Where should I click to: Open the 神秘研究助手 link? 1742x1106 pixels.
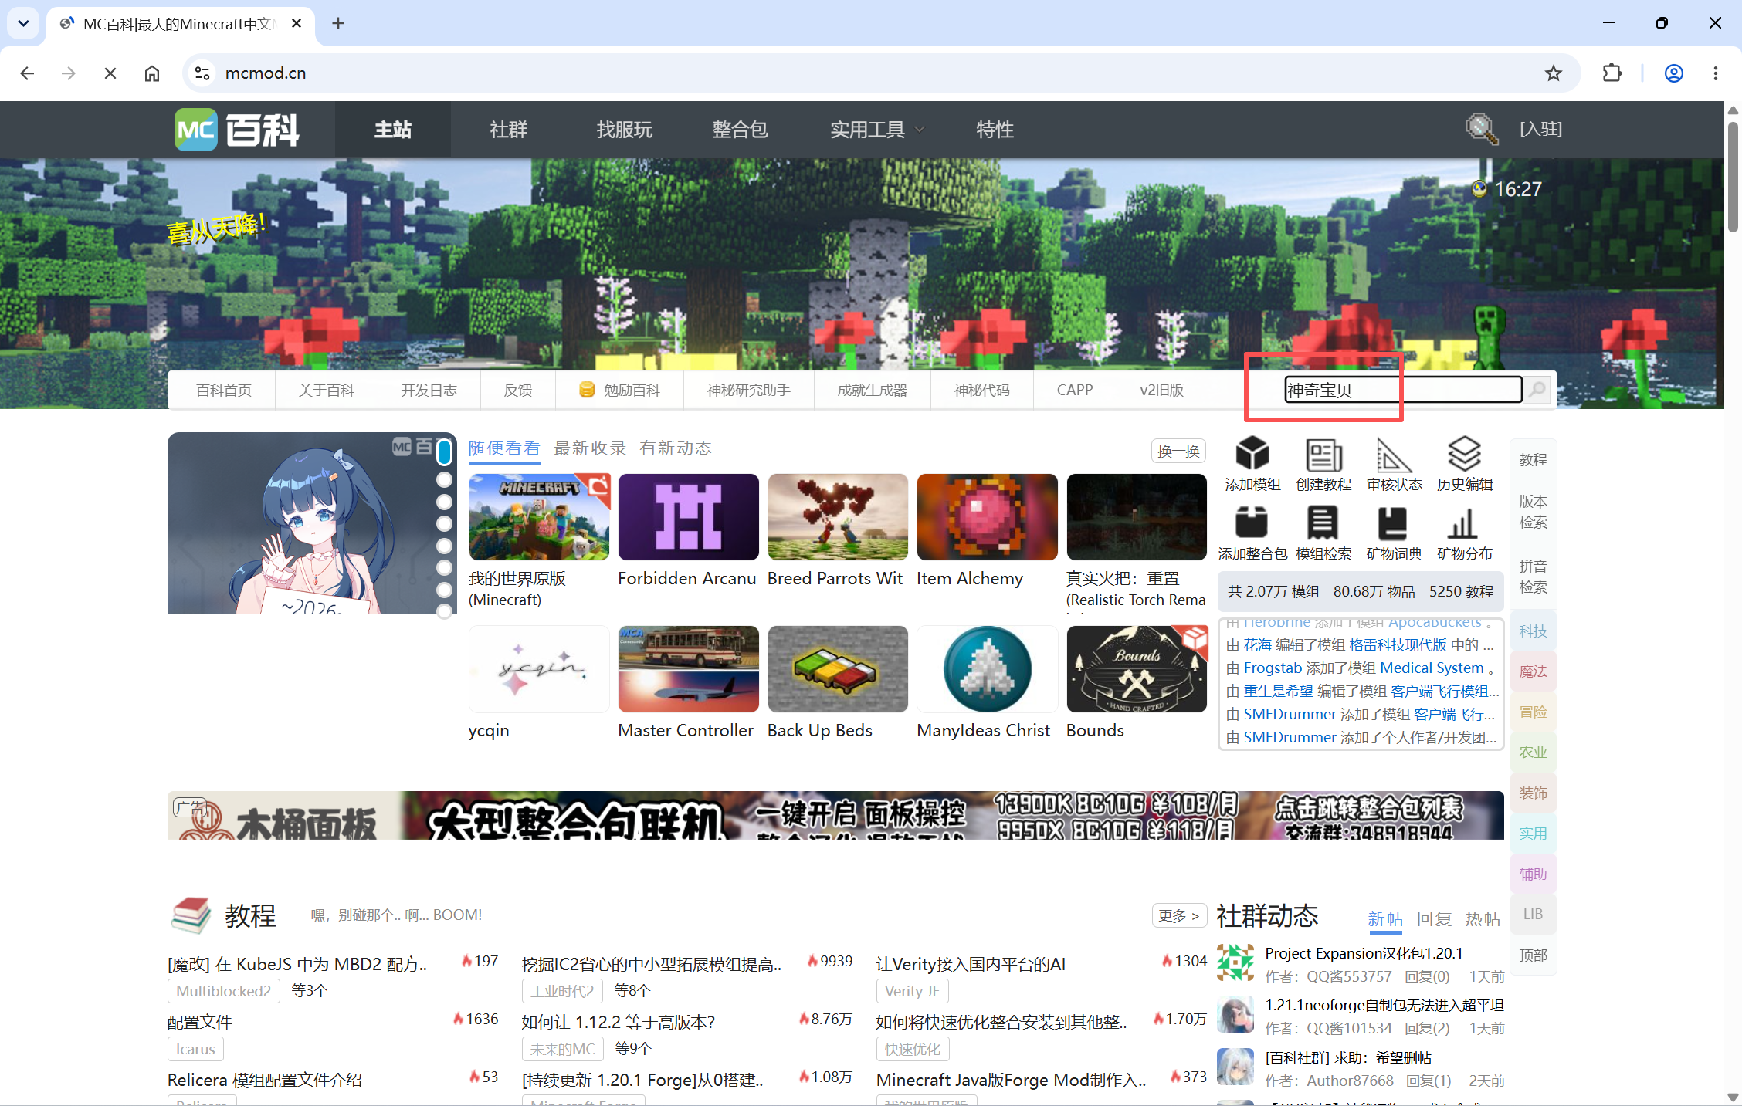(x=749, y=390)
